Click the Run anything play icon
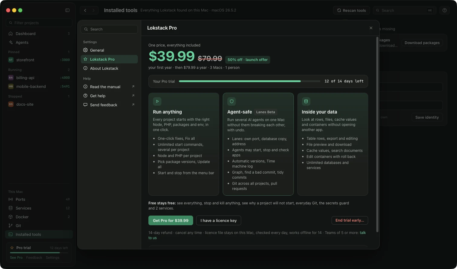 157,101
